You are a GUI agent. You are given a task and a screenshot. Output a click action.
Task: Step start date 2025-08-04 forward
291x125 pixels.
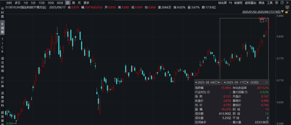click(x=219, y=82)
